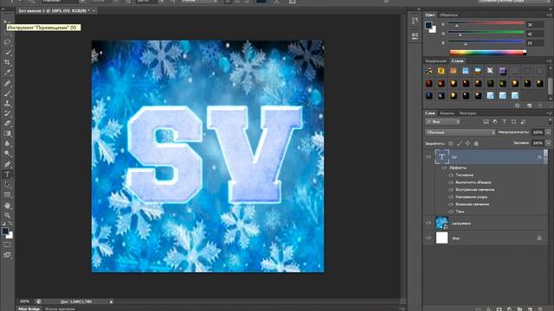Select the Hand tool
Screen dimensions: 554x311
tap(7, 206)
